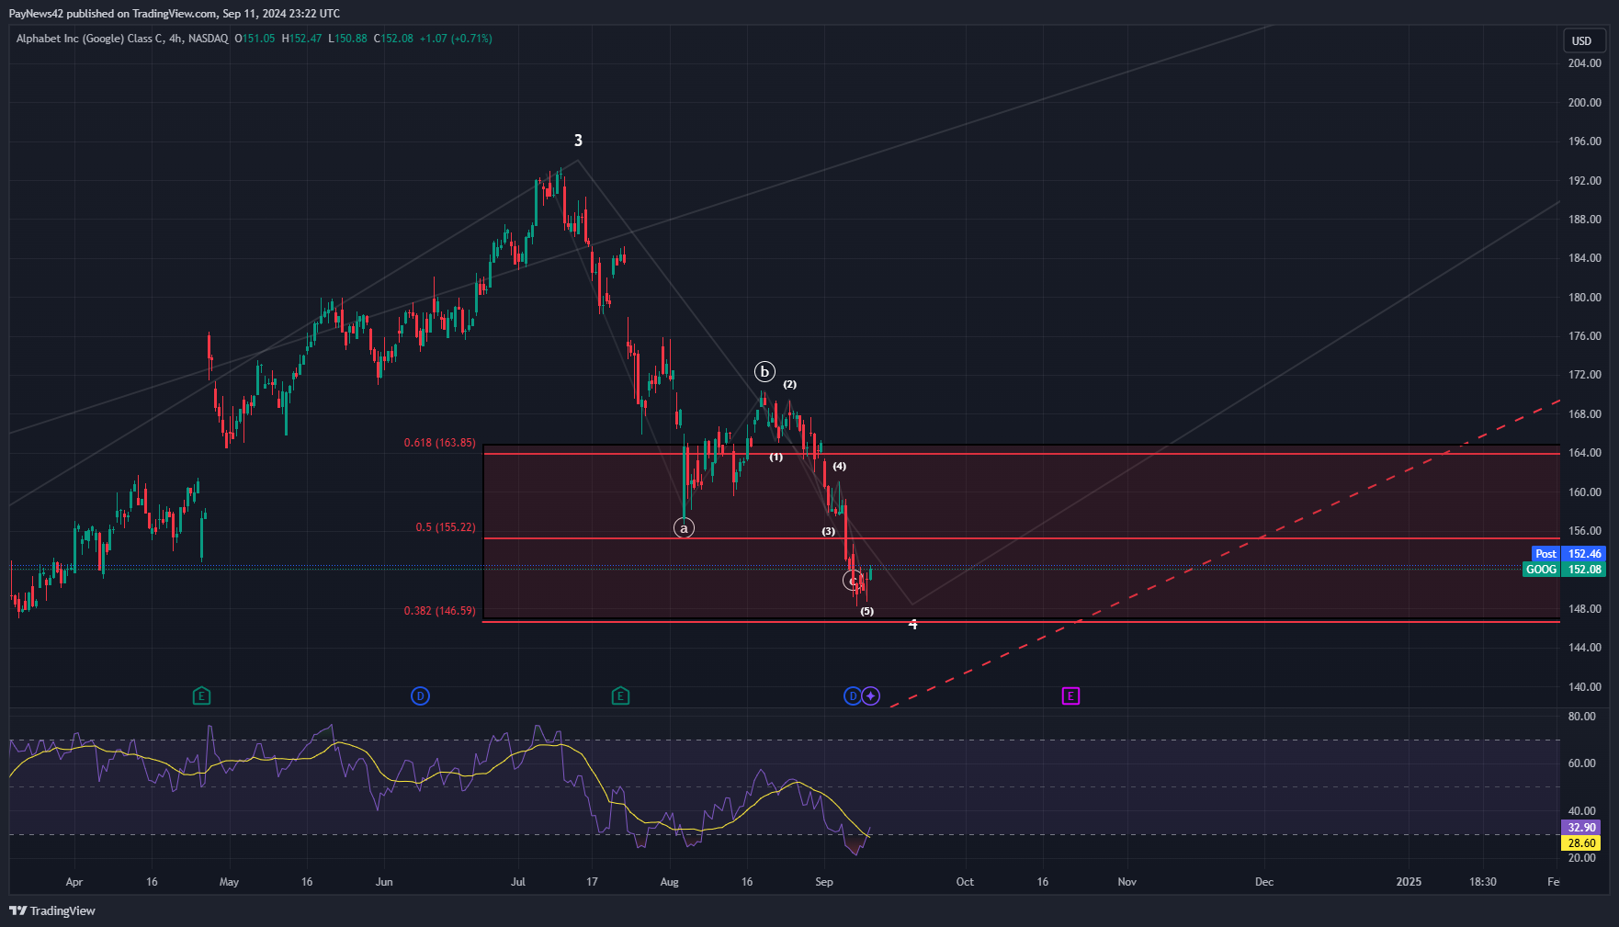Image resolution: width=1619 pixels, height=927 pixels.
Task: Click the 140.00 price scale label
Action: pos(1584,687)
